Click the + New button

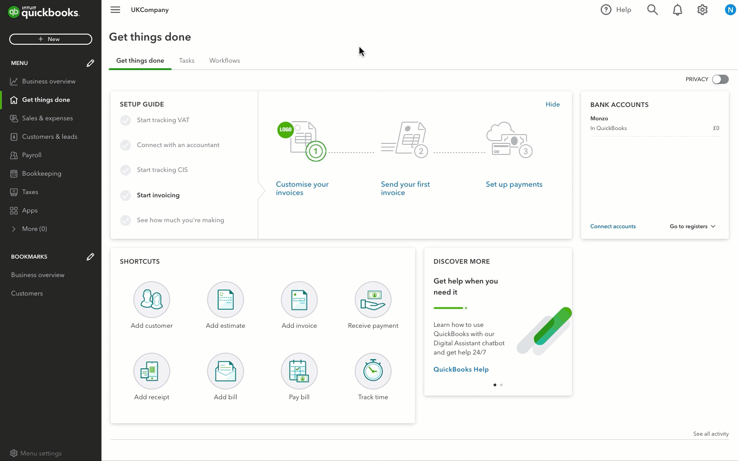coord(51,39)
